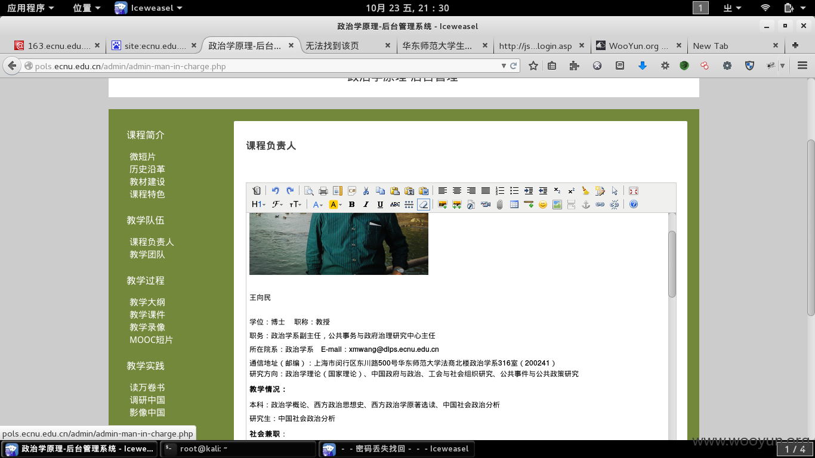This screenshot has width=815, height=458.
Task: Open 教学团队 in the sidebar
Action: 147,255
